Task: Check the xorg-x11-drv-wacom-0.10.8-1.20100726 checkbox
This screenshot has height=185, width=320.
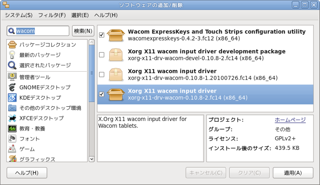Action: [102, 75]
